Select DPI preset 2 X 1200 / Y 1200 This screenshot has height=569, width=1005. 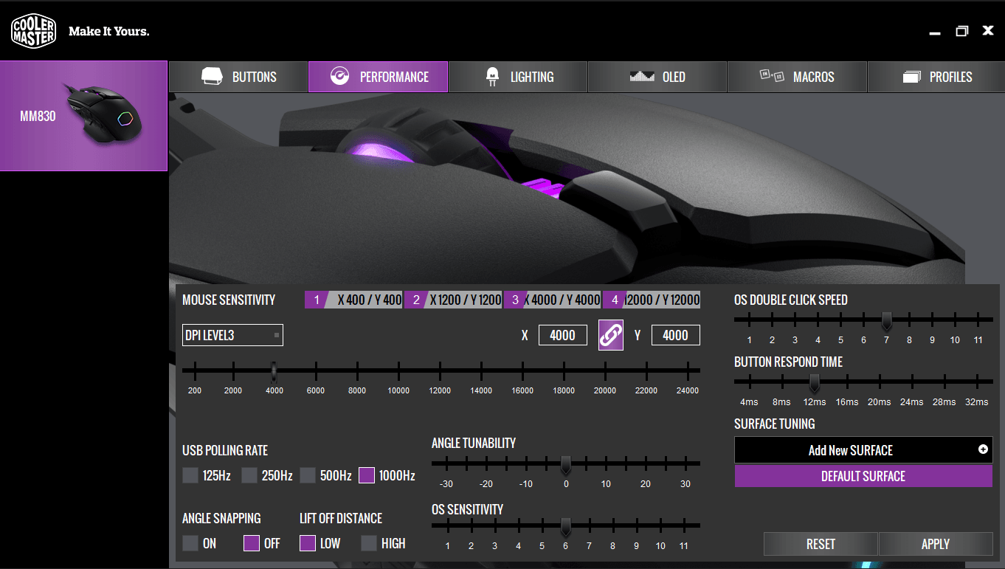453,300
